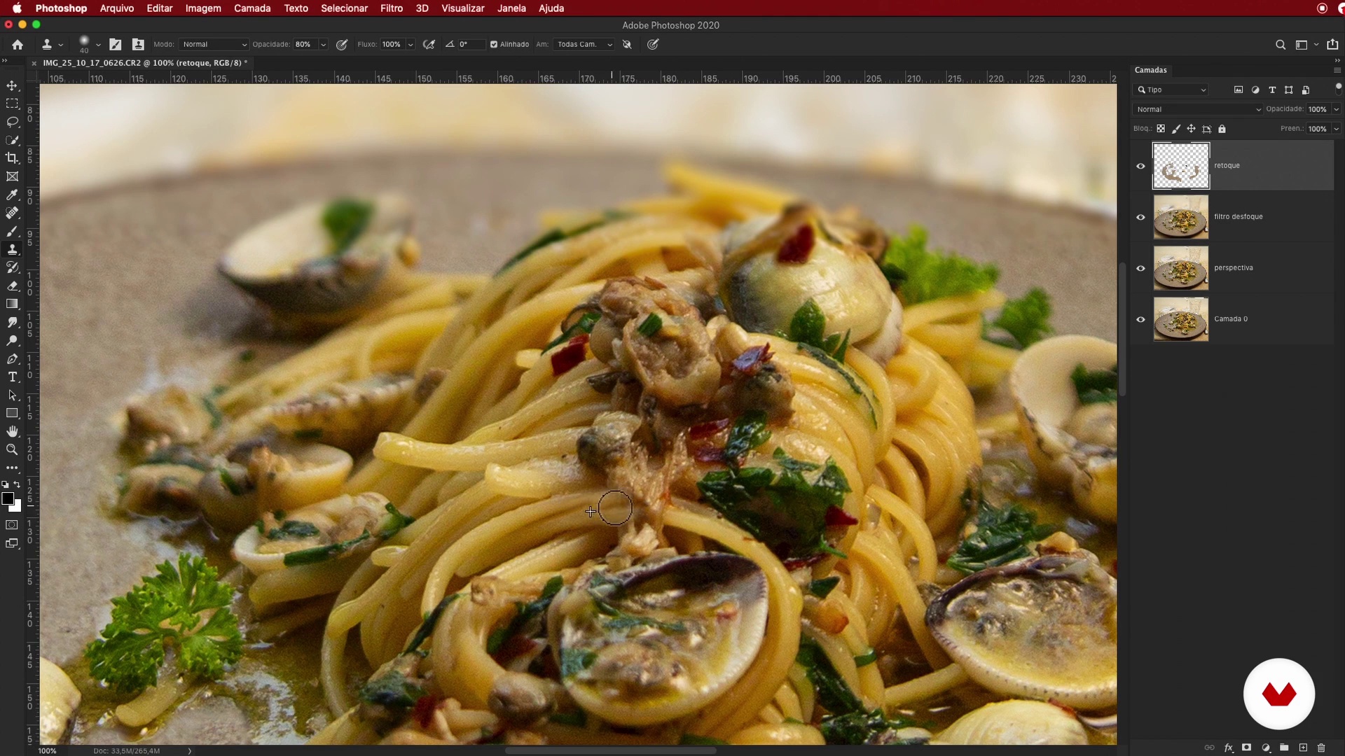Open layer Preen. fill dropdown arrow
Screen dimensions: 1345x756
point(1336,129)
